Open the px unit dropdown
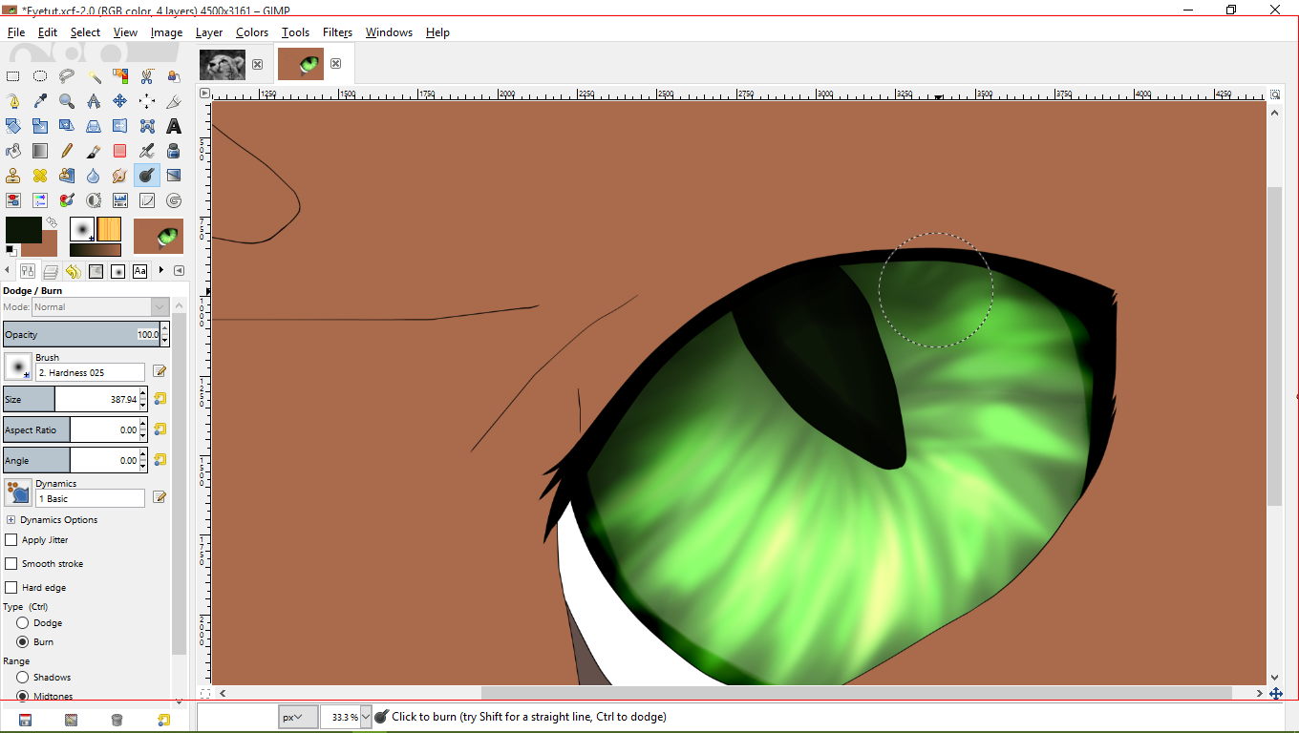The height and width of the screenshot is (733, 1299). [298, 717]
